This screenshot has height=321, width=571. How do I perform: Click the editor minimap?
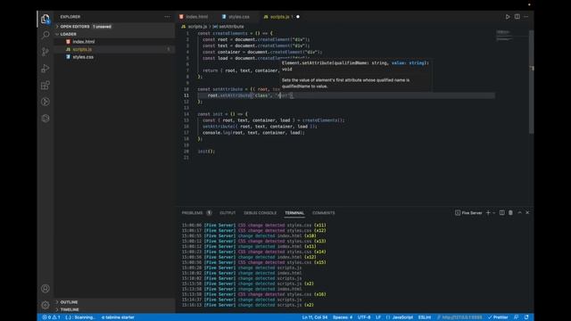click(x=511, y=36)
